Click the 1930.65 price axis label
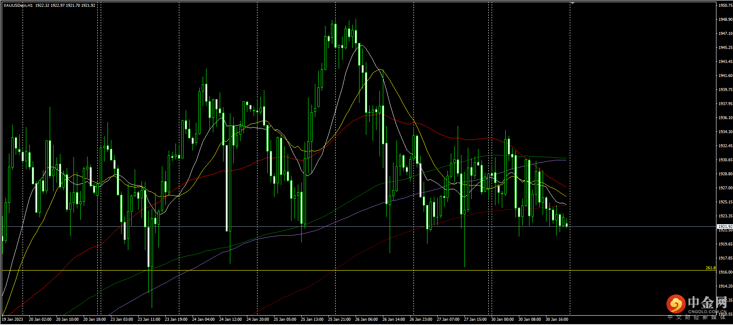Viewport: 733px width, 325px height. click(x=725, y=160)
